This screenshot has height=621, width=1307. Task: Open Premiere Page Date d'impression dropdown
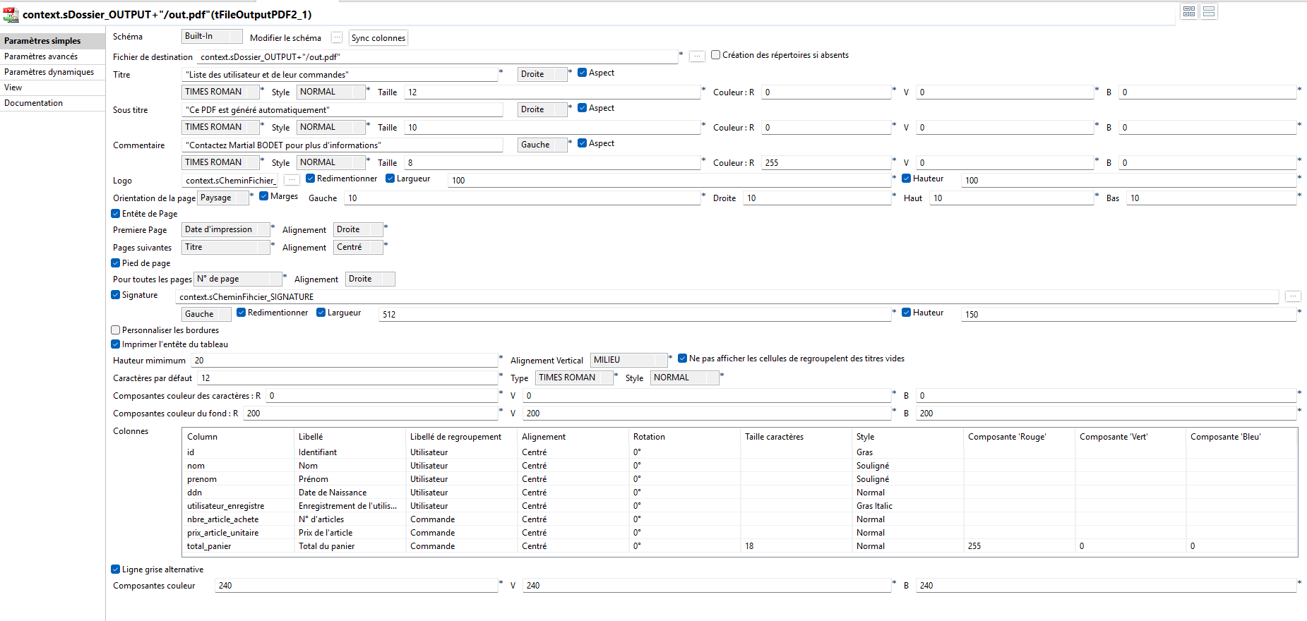pos(226,230)
